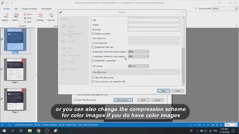
Task: Click into Subject input field
Action: click(x=154, y=25)
